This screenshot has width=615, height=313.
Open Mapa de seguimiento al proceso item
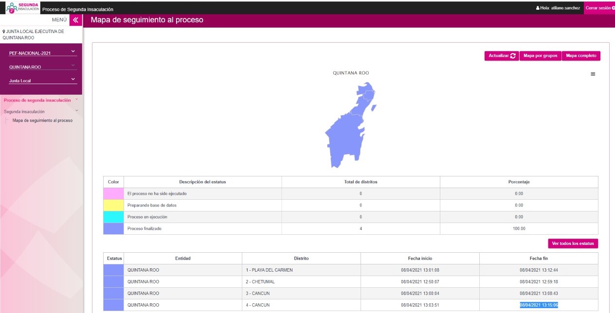(x=42, y=121)
